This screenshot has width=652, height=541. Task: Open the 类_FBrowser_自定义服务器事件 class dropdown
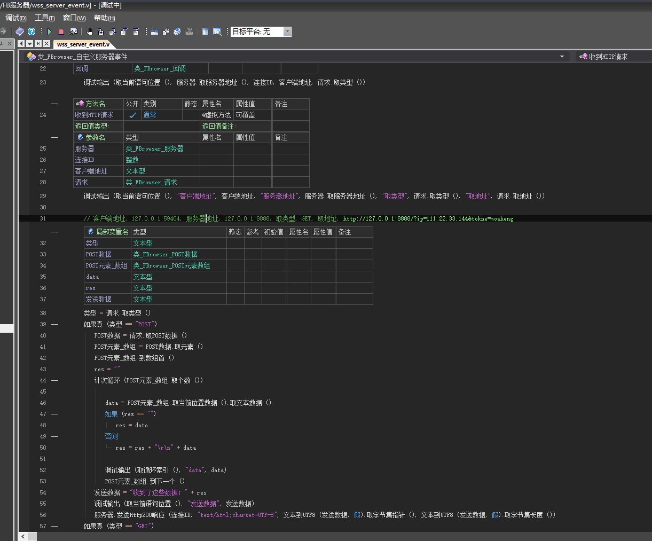[x=562, y=57]
